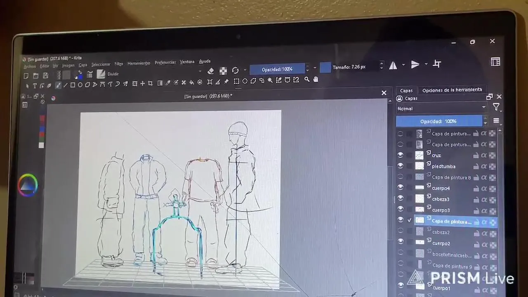Select the Ellipse shape tool
Image resolution: width=528 pixels, height=297 pixels.
coord(80,85)
